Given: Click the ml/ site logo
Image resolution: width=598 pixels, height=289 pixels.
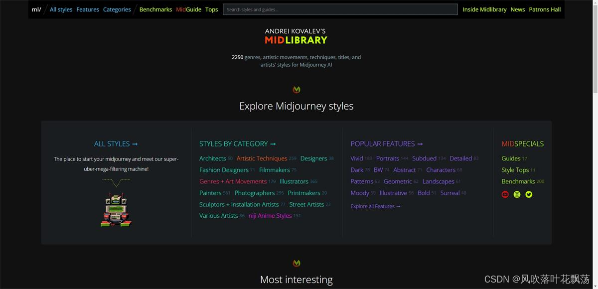Looking at the screenshot, I should click(x=36, y=9).
